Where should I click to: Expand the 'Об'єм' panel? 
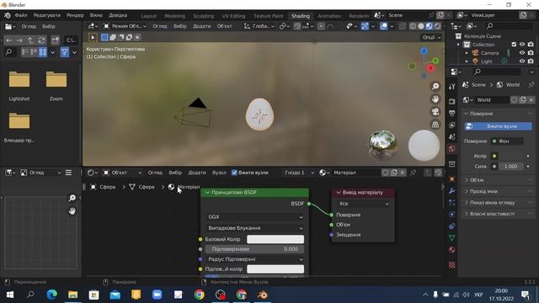coord(498,180)
